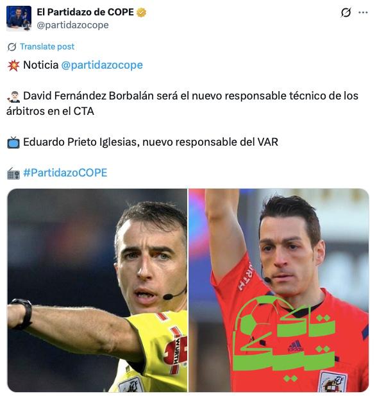Click the gold verified badge
This screenshot has height=396, width=377.
coord(141,12)
